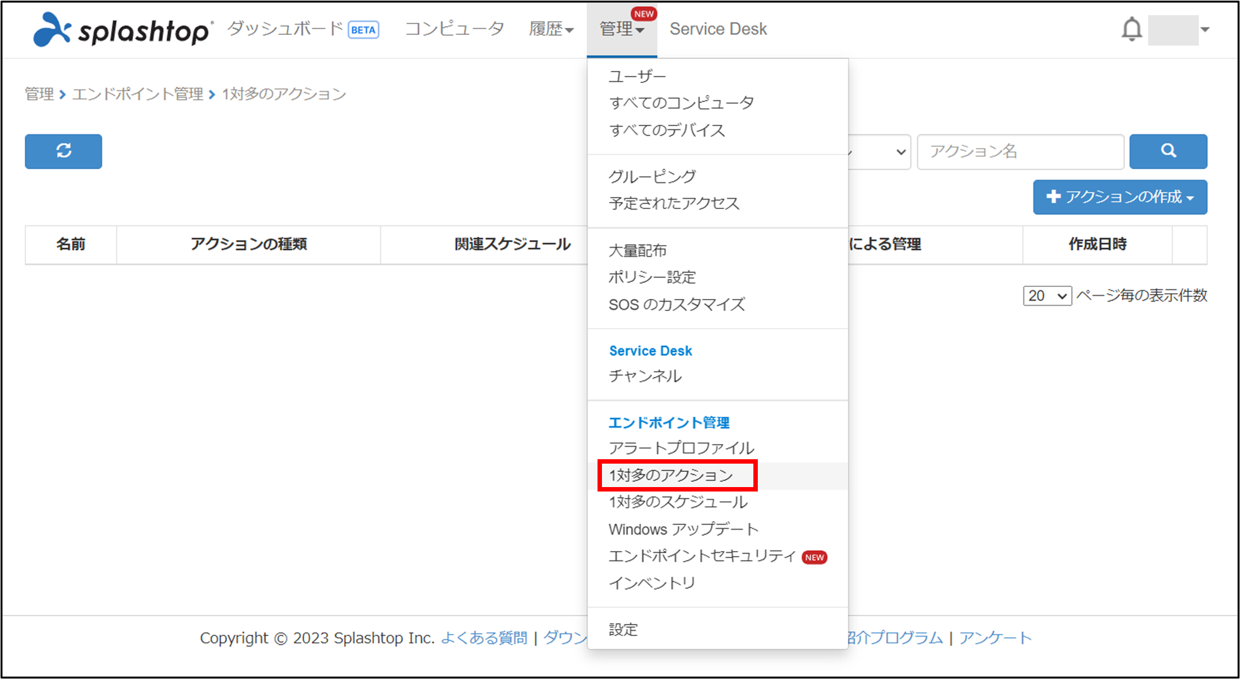Select Windows アップデート menu entry
This screenshot has height=679, width=1240.
683,530
